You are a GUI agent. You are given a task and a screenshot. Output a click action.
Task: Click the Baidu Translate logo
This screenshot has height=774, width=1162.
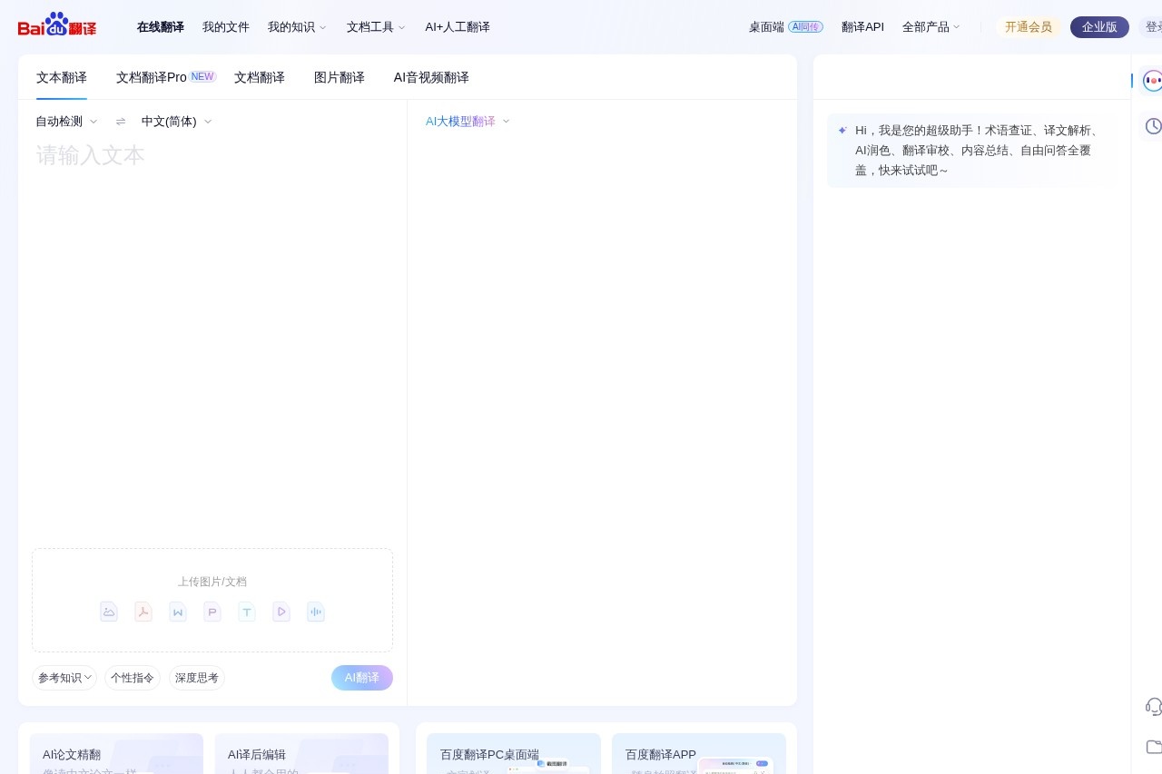coord(57,24)
